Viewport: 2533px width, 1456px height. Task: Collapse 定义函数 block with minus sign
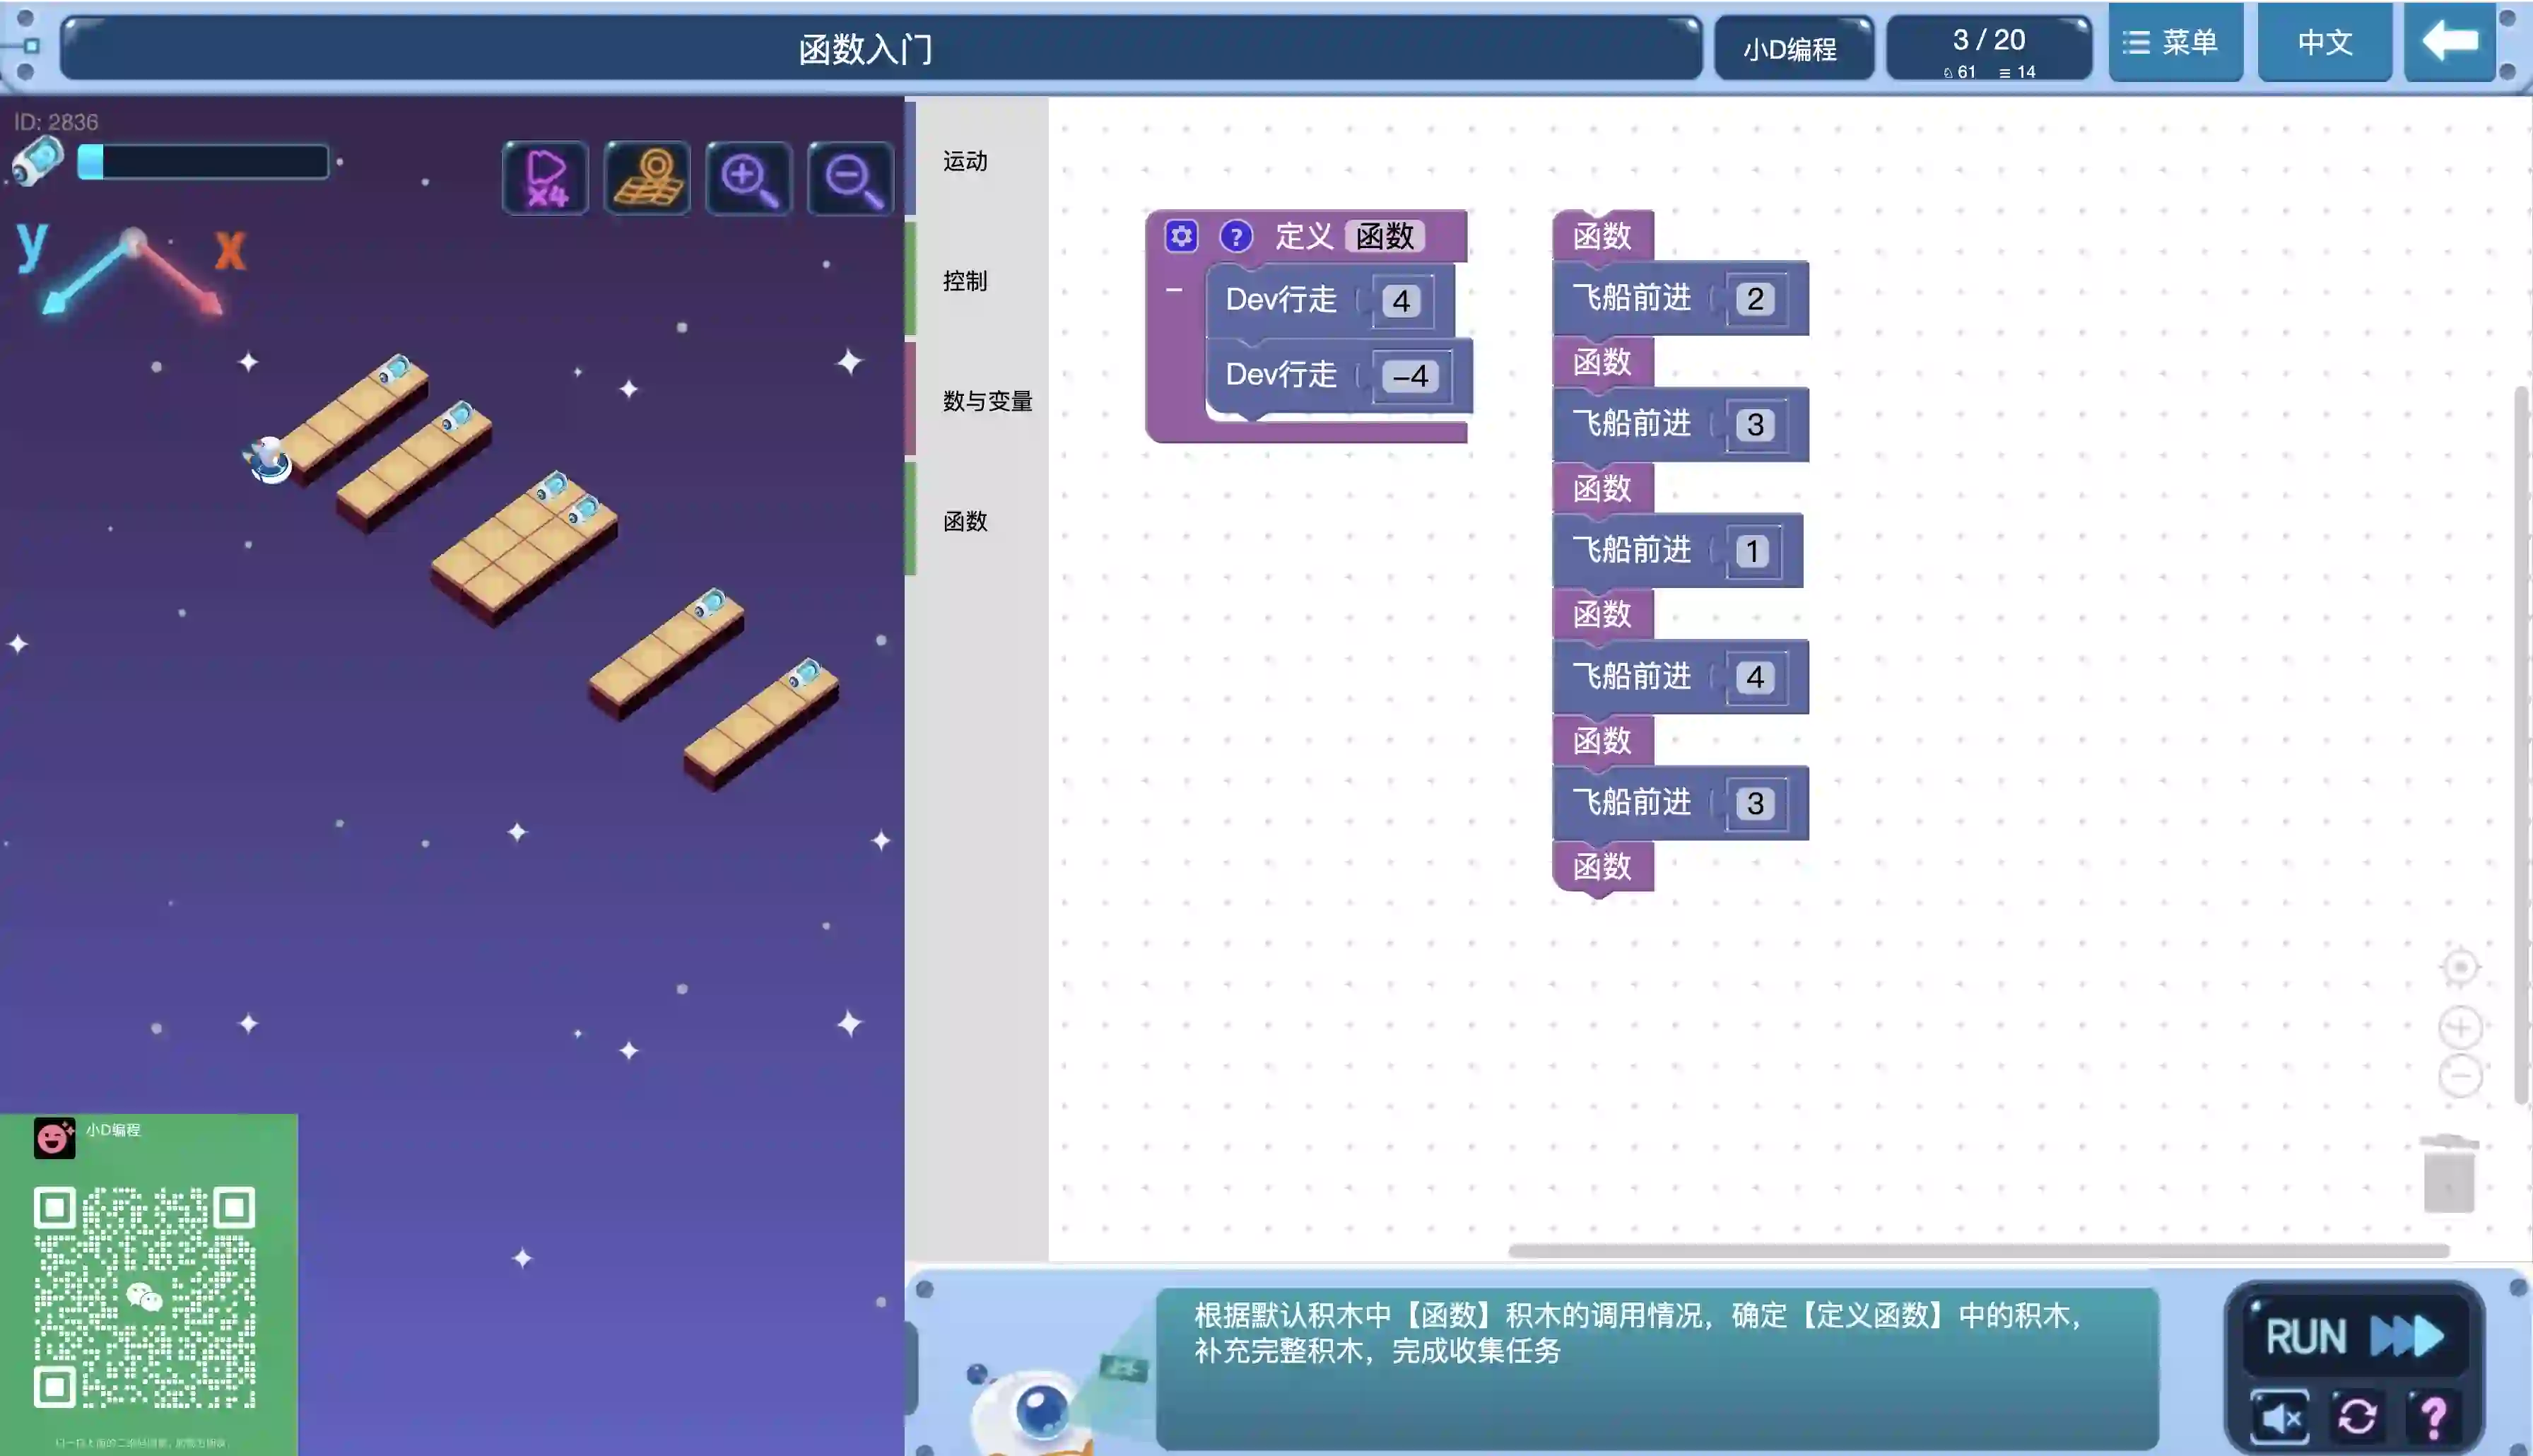(1173, 290)
